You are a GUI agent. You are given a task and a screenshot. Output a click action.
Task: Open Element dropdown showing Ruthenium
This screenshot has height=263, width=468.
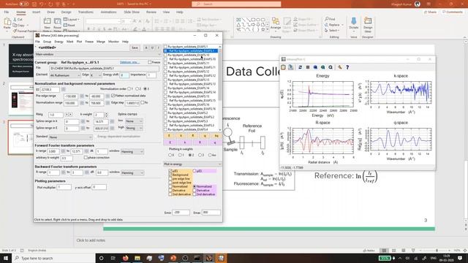(x=65, y=75)
